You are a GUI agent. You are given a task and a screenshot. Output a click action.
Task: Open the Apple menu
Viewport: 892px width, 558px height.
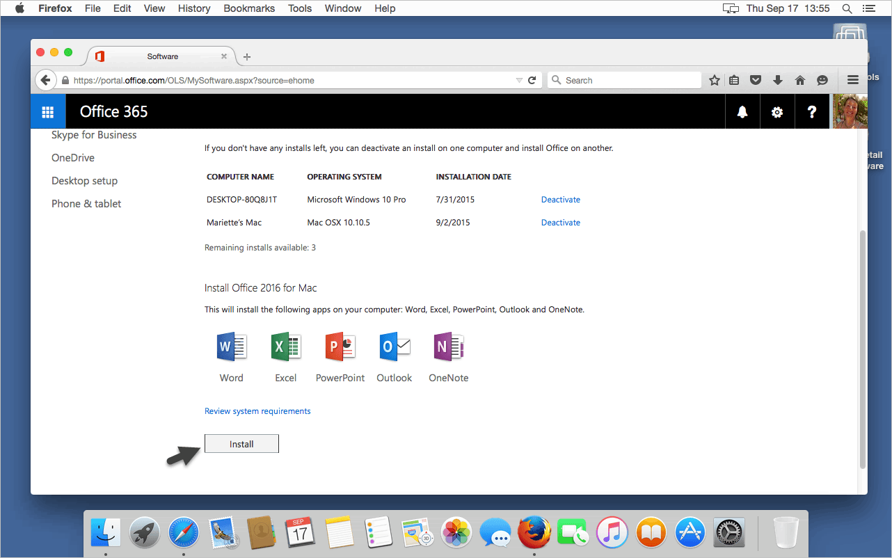[x=19, y=8]
